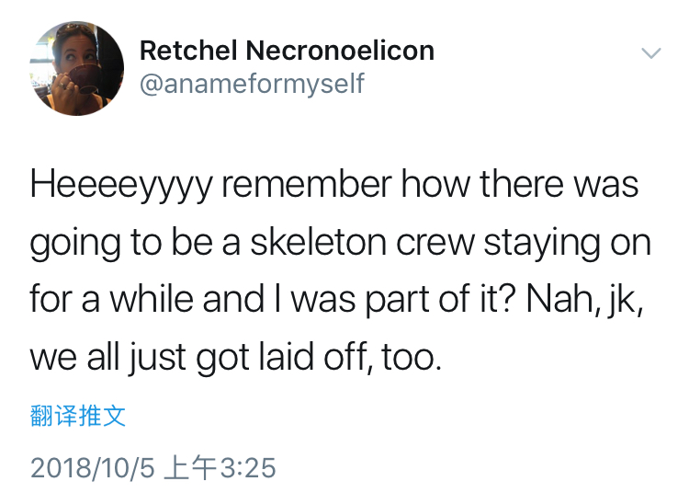Open the Retchel Necronoelicon display name
This screenshot has height=504, width=689.
[x=287, y=51]
